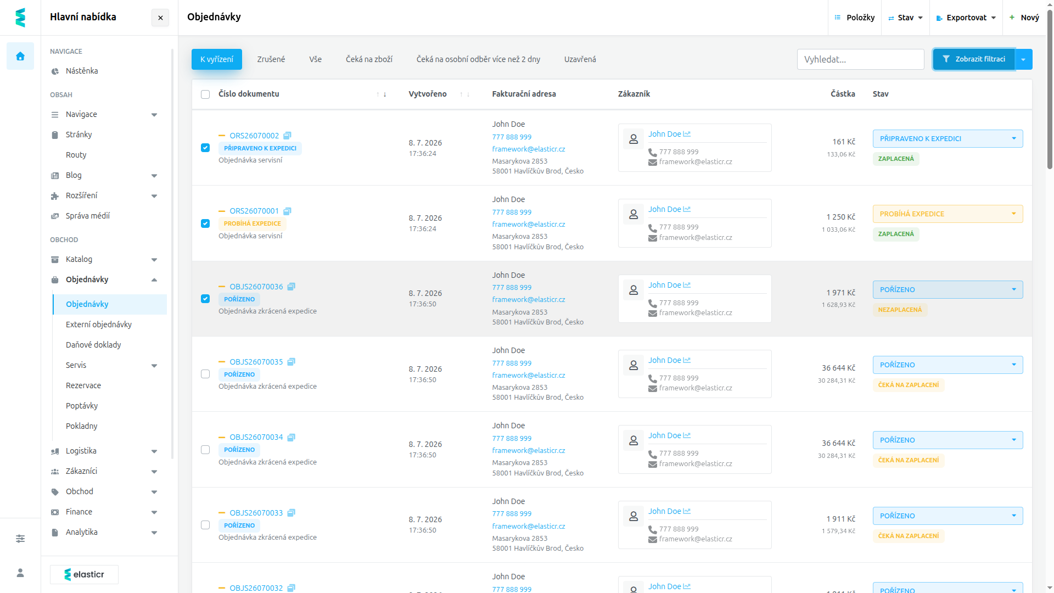Click the Zobrazit filtraci button
1054x593 pixels.
point(974,59)
